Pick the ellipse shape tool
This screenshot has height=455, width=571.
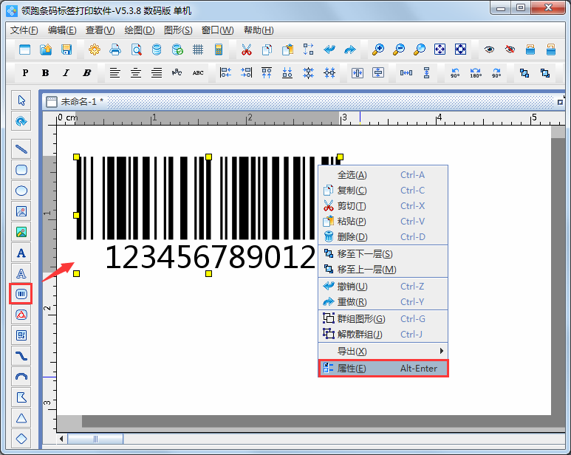click(21, 191)
